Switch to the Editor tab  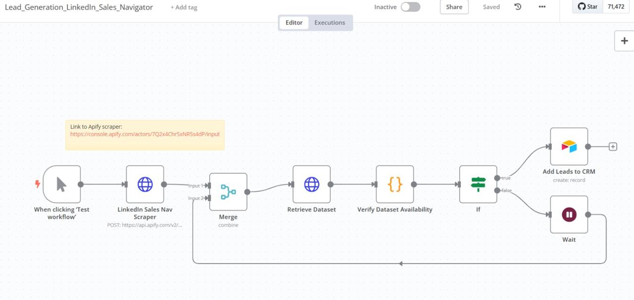294,23
